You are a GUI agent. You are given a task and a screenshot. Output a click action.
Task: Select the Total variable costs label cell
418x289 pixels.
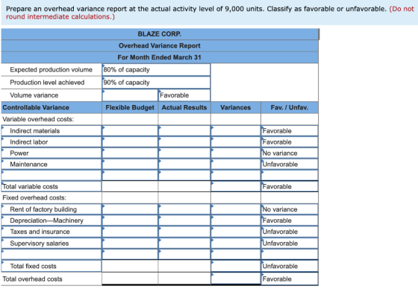point(52,186)
